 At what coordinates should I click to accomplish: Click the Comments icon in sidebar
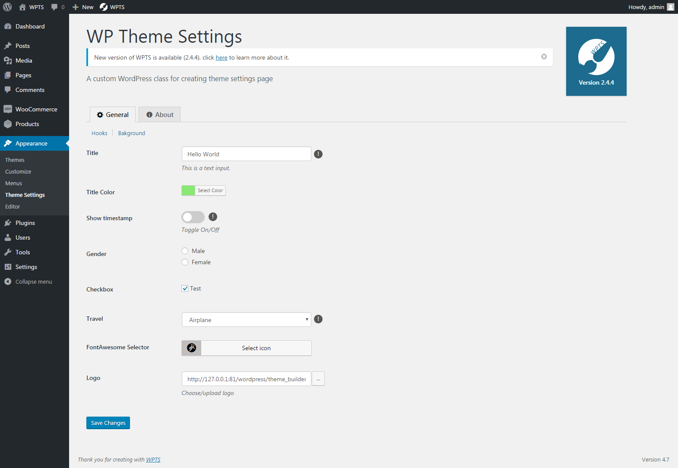point(8,90)
